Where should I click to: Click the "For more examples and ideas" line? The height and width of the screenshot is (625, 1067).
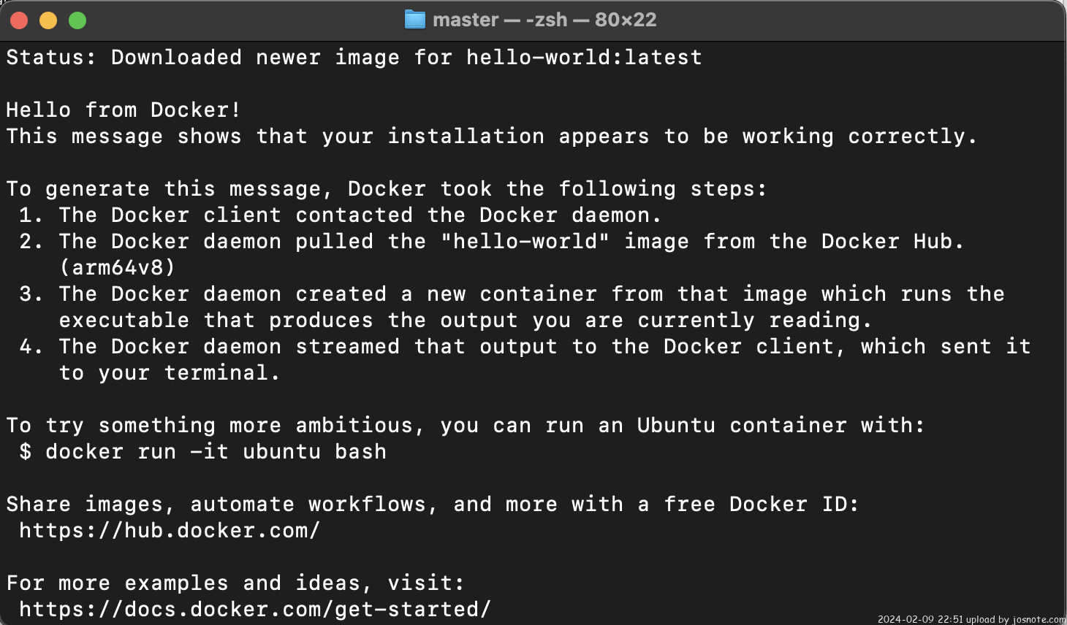[235, 583]
